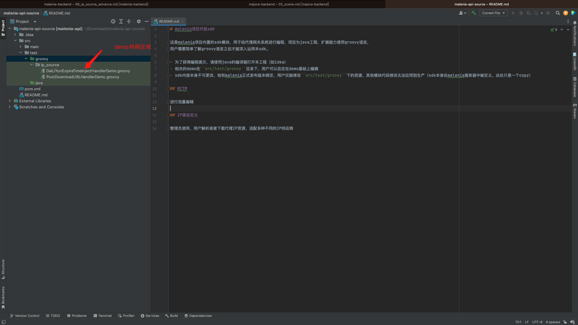The width and height of the screenshot is (578, 325).
Task: Open the Terminal tool tab
Action: 102,316
